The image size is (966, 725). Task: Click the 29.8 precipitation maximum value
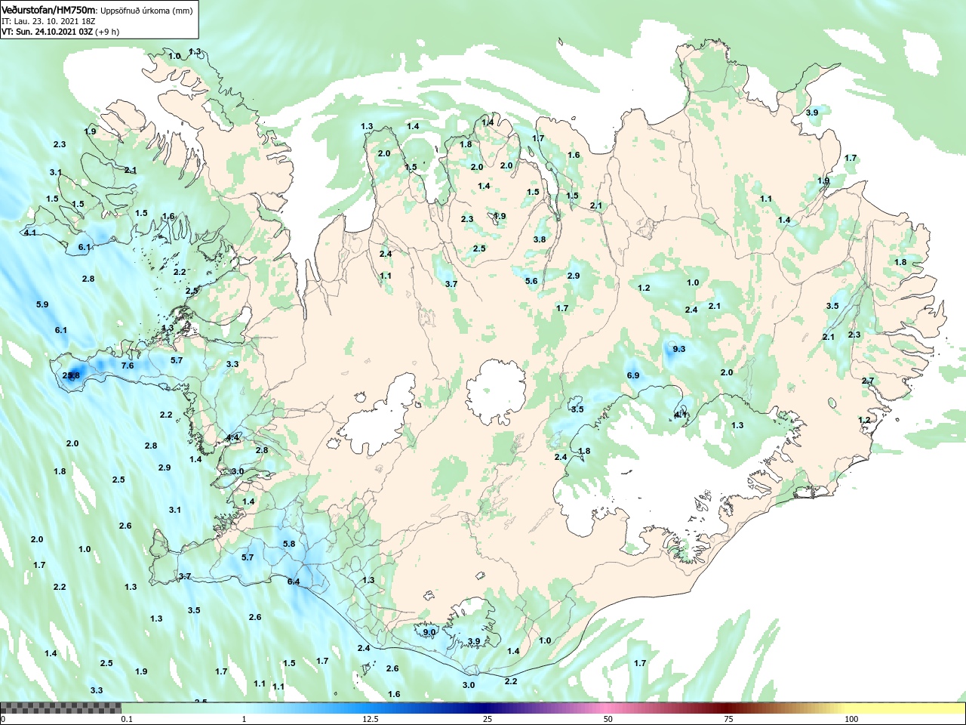[71, 375]
